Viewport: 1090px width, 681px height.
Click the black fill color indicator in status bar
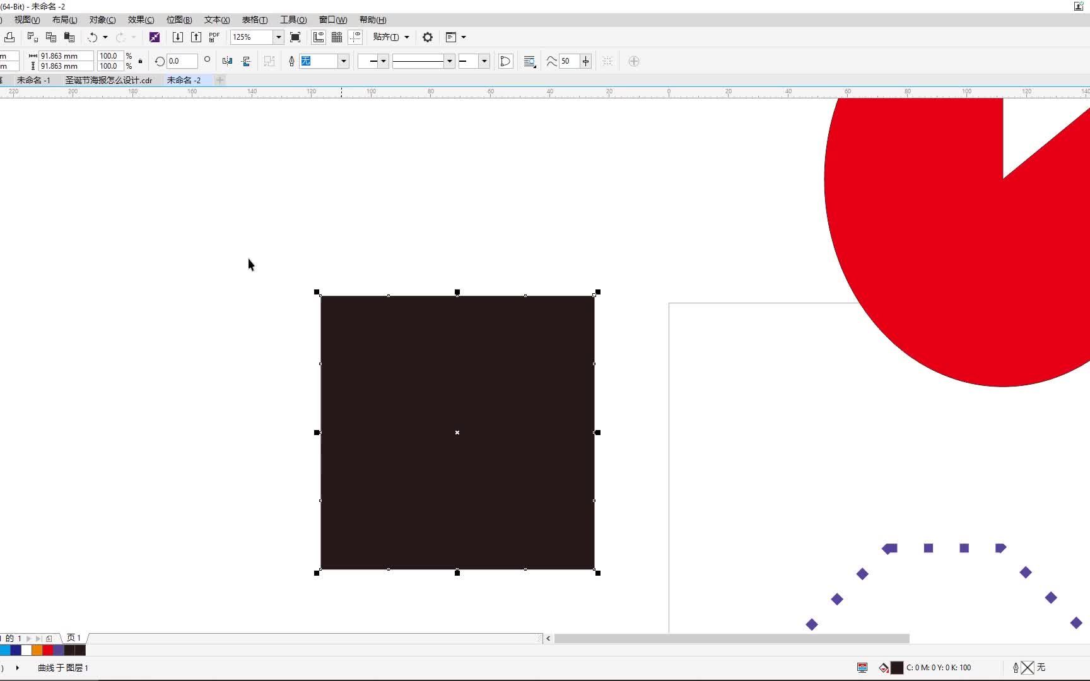tap(896, 668)
